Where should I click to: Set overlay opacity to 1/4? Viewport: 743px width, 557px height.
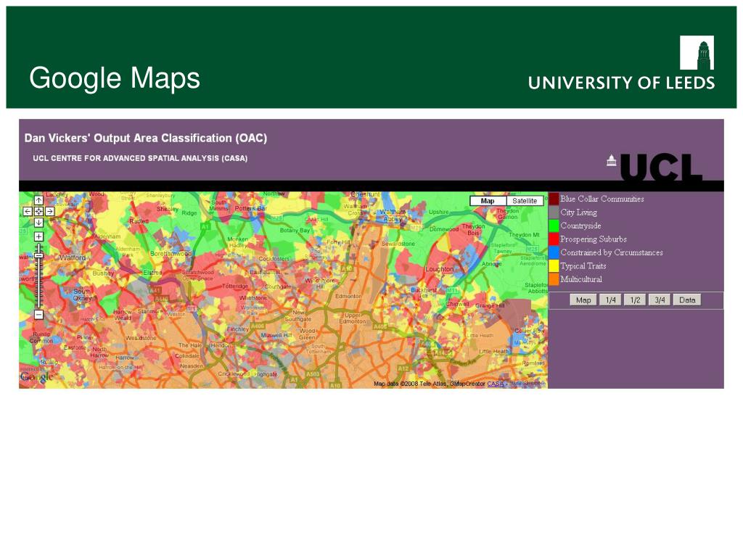tap(610, 300)
